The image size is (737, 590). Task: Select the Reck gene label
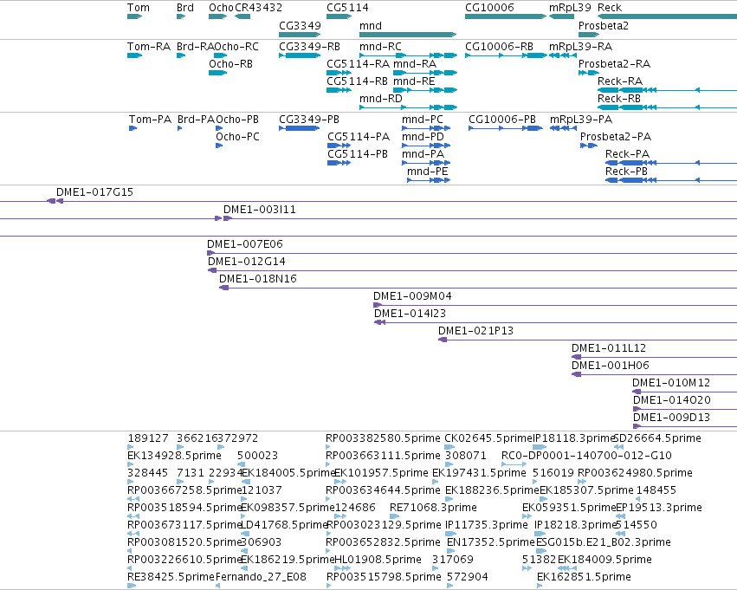click(610, 8)
